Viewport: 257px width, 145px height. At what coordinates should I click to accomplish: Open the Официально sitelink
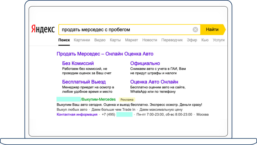[x=145, y=63]
